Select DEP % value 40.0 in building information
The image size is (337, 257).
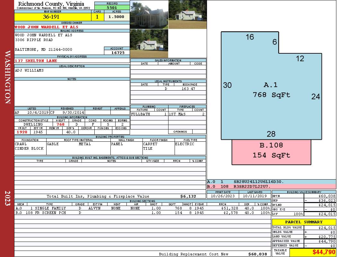(x=71, y=132)
